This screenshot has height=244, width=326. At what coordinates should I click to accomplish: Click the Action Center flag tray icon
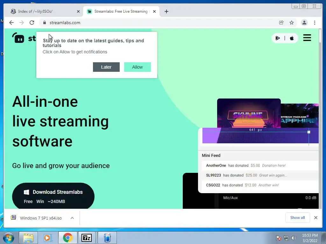[278, 238]
